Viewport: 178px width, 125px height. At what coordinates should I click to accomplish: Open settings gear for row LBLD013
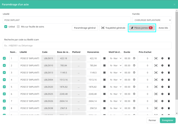point(162,73)
